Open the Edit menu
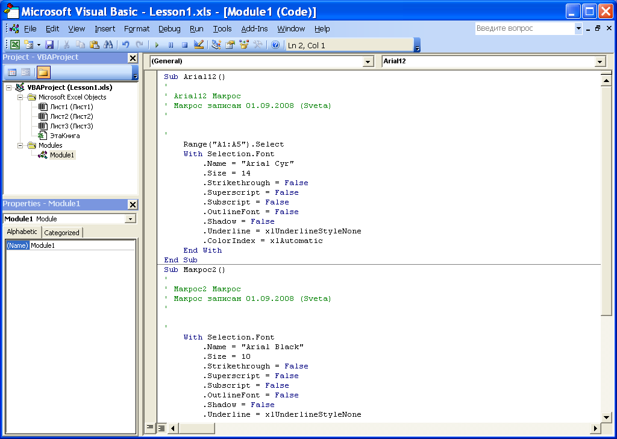 point(52,29)
